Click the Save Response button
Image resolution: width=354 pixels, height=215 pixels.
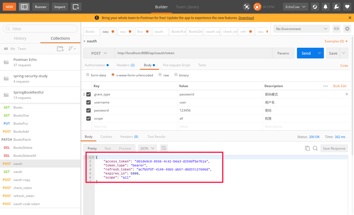click(334, 148)
